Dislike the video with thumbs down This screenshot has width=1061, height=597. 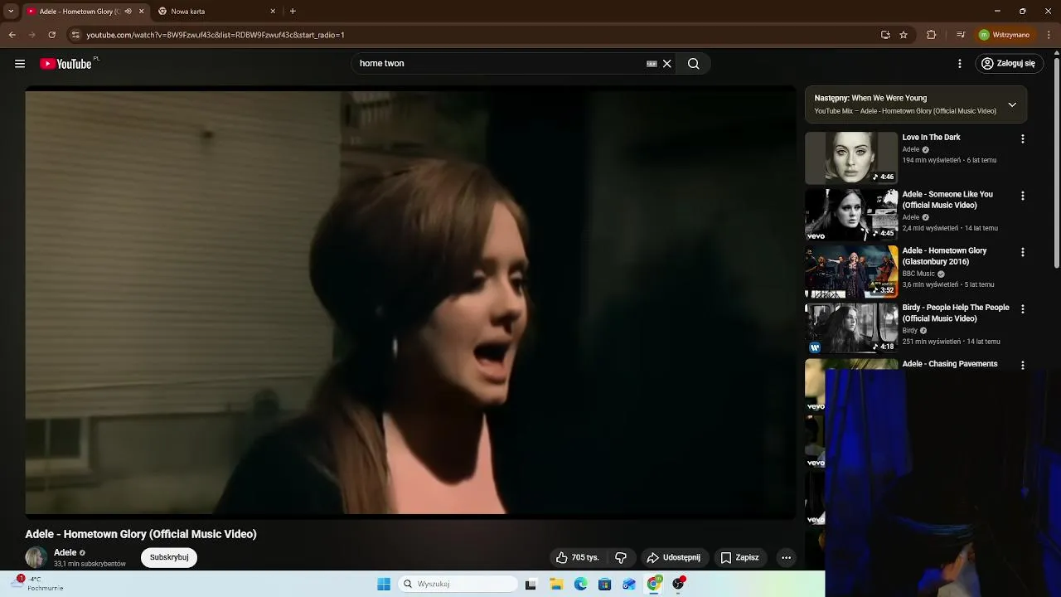(621, 558)
